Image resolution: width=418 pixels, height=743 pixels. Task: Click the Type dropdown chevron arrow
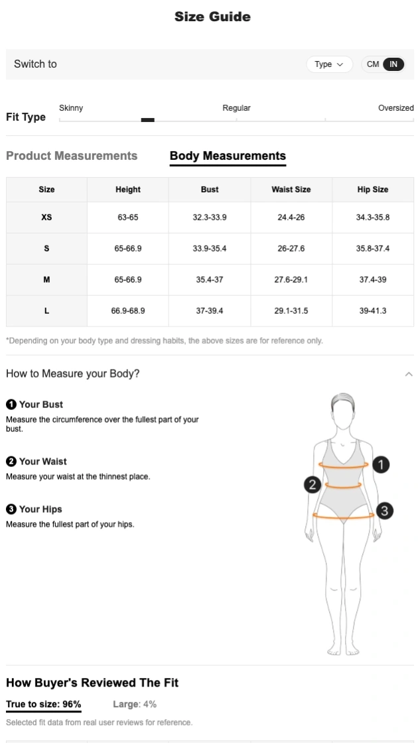(340, 64)
